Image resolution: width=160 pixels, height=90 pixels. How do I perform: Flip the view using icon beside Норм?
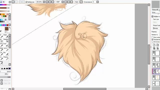81,2
